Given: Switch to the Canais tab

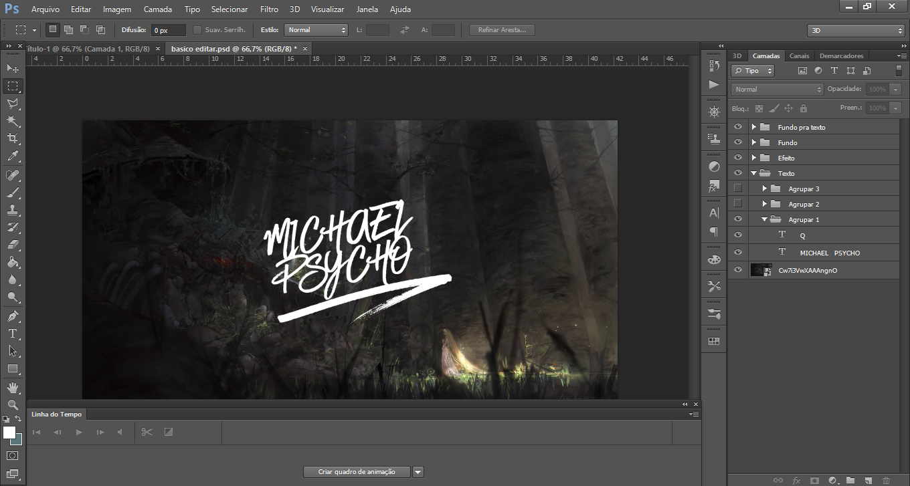Looking at the screenshot, I should point(799,55).
